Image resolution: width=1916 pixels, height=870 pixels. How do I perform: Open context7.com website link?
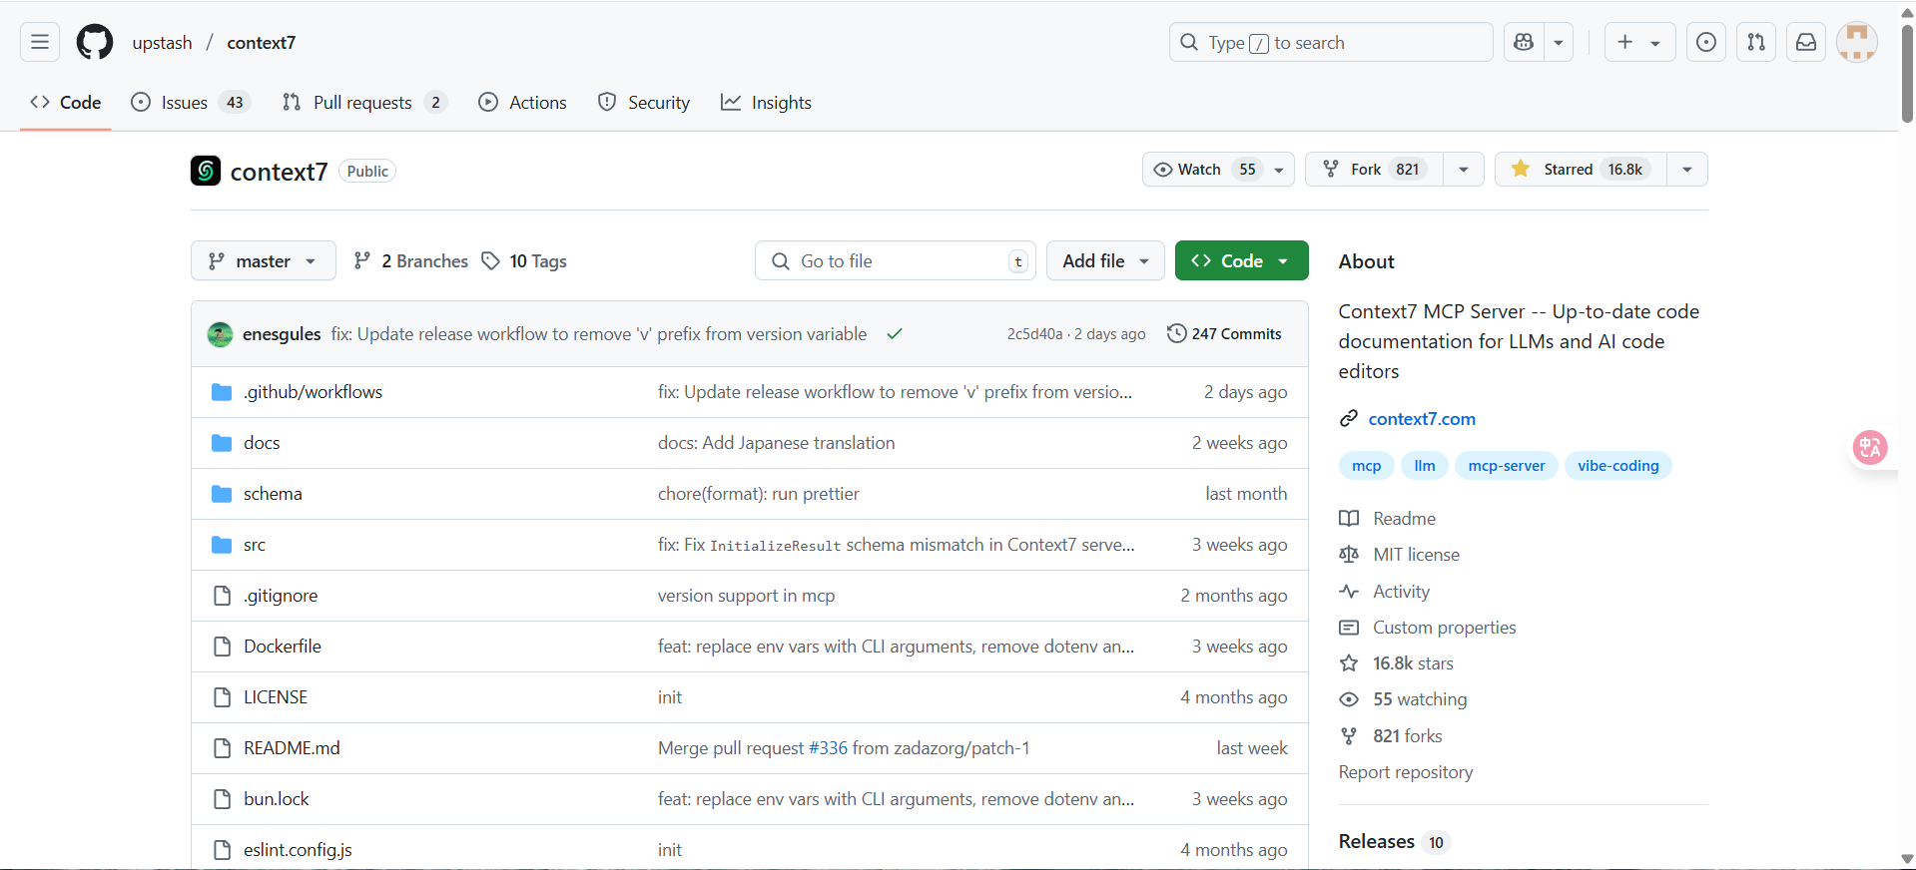click(x=1422, y=419)
